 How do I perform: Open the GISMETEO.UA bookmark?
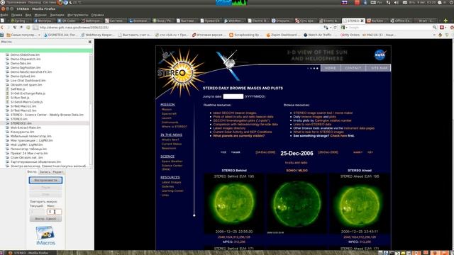tap(60, 35)
